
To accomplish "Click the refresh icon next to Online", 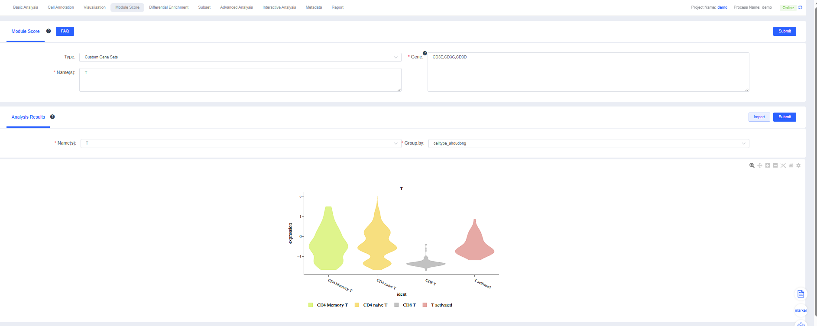I will (x=800, y=7).
